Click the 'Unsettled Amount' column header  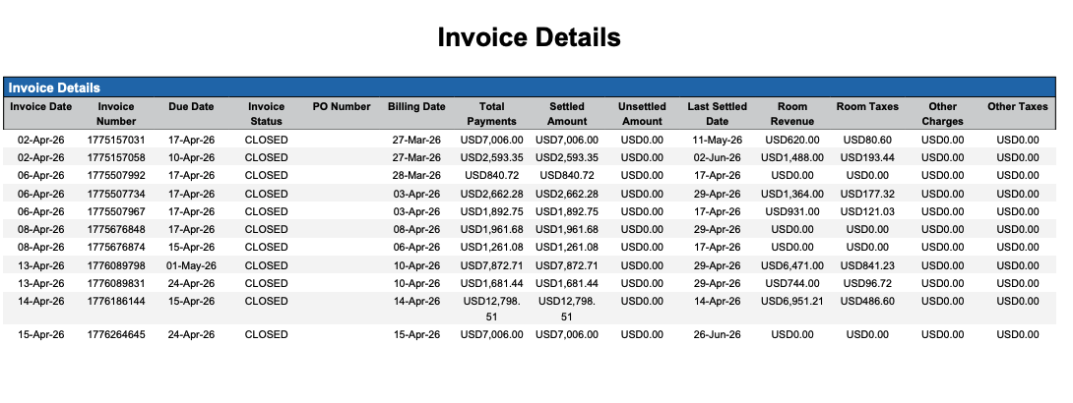click(642, 113)
